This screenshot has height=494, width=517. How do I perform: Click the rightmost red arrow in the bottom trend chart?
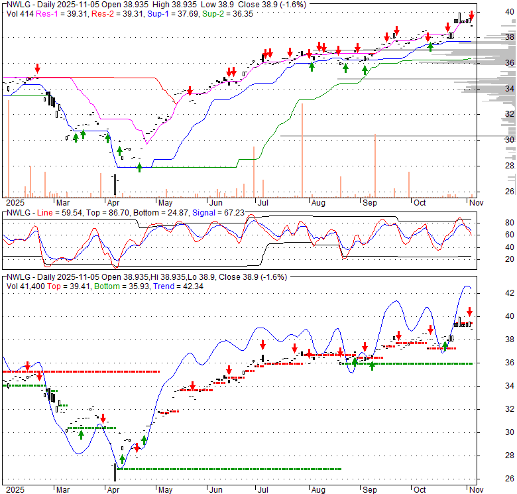click(x=469, y=312)
